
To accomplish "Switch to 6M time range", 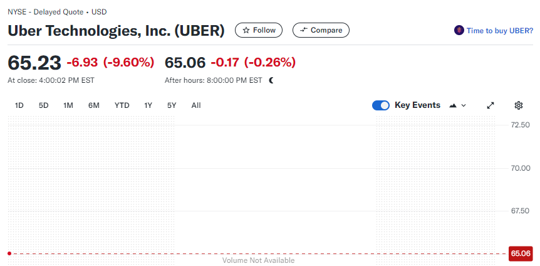I will tap(94, 105).
